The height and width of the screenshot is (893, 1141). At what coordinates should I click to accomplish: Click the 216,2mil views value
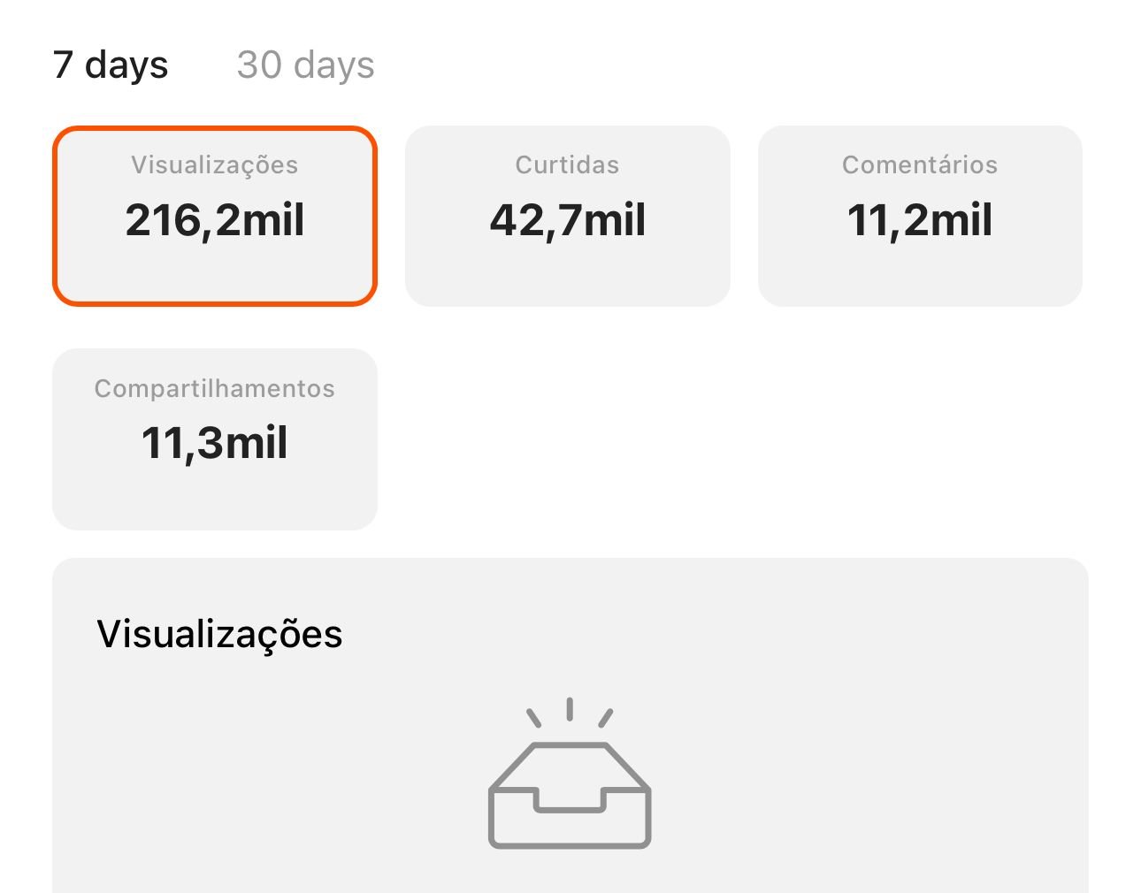pos(214,221)
